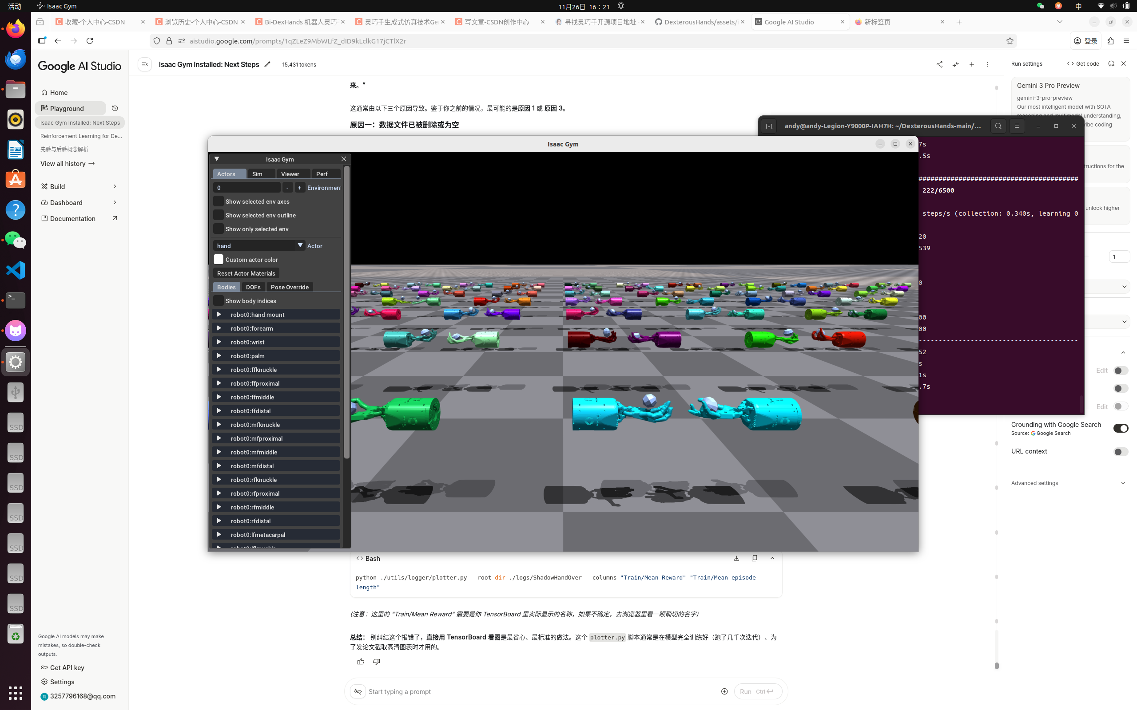This screenshot has height=710, width=1137.
Task: Add media using the prompt plus icon
Action: tap(724, 691)
